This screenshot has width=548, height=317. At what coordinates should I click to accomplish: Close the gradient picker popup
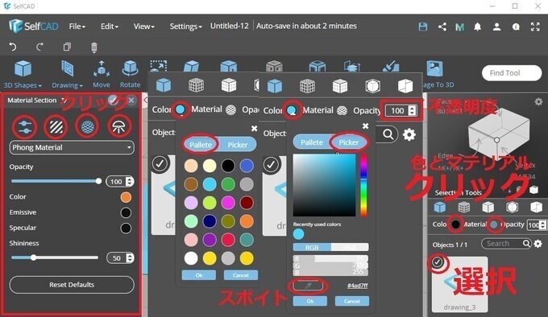coord(366,126)
